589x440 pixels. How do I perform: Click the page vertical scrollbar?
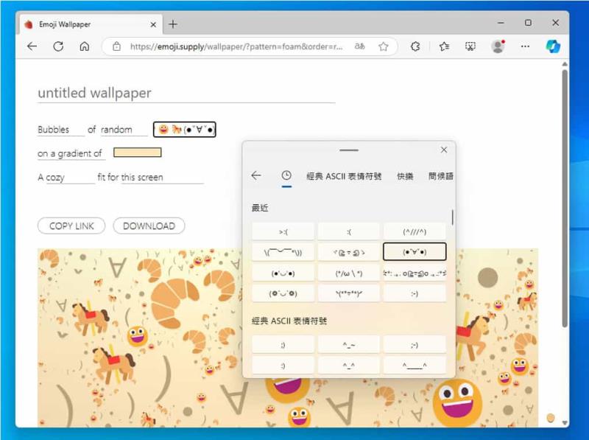click(565, 198)
